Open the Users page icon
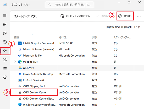The image size is (144, 109). (5, 60)
